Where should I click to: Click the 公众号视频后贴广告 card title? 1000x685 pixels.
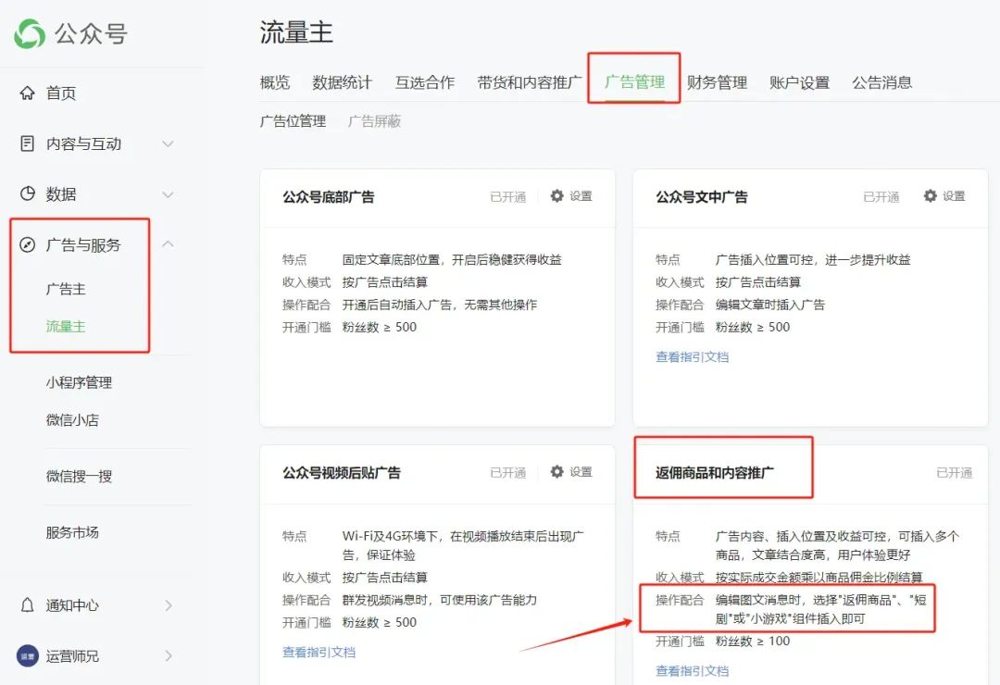click(341, 473)
